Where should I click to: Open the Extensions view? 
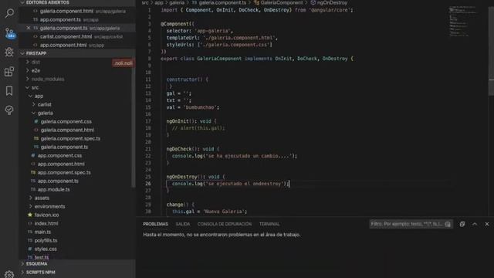9,72
